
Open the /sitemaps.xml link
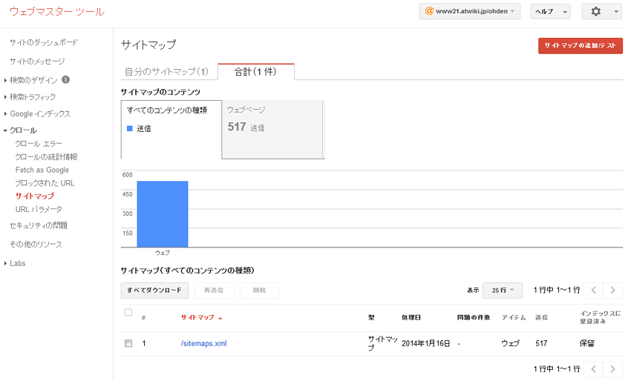point(203,343)
